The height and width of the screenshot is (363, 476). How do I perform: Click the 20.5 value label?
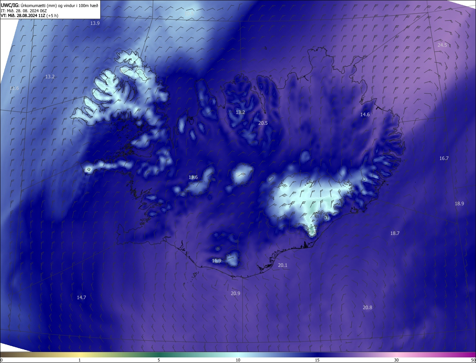tap(263, 123)
